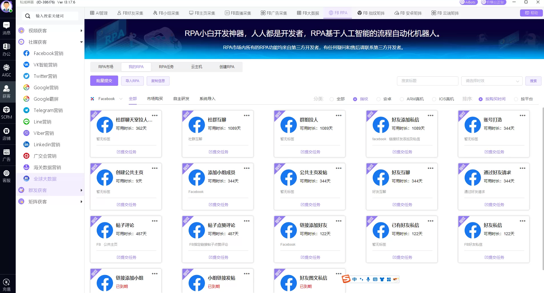Expand the 矩阵获客 sidebar group

[81, 202]
